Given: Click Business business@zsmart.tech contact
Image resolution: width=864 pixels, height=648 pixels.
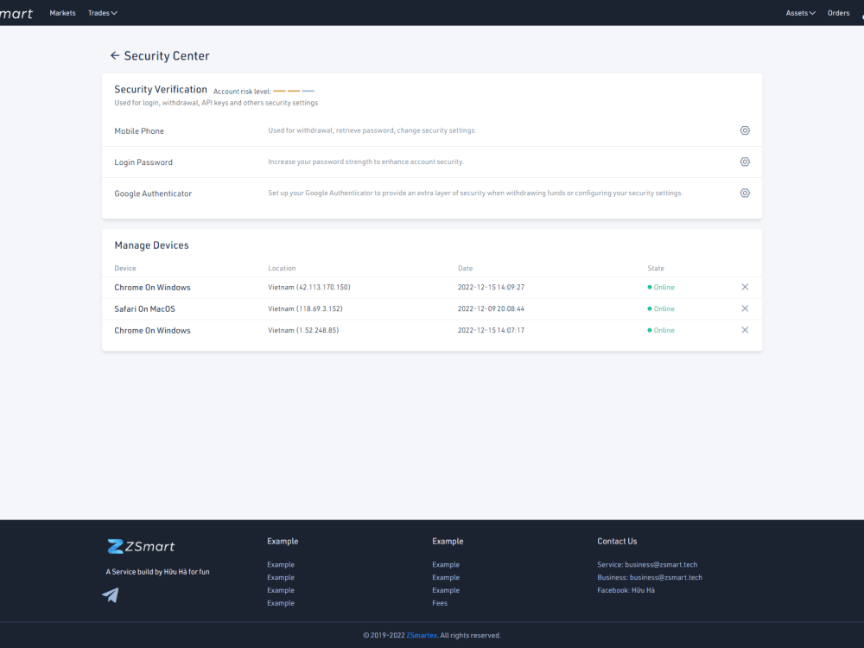Looking at the screenshot, I should point(650,577).
